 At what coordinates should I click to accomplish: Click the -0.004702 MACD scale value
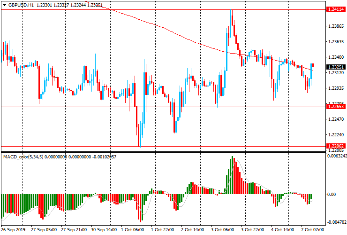(336, 223)
